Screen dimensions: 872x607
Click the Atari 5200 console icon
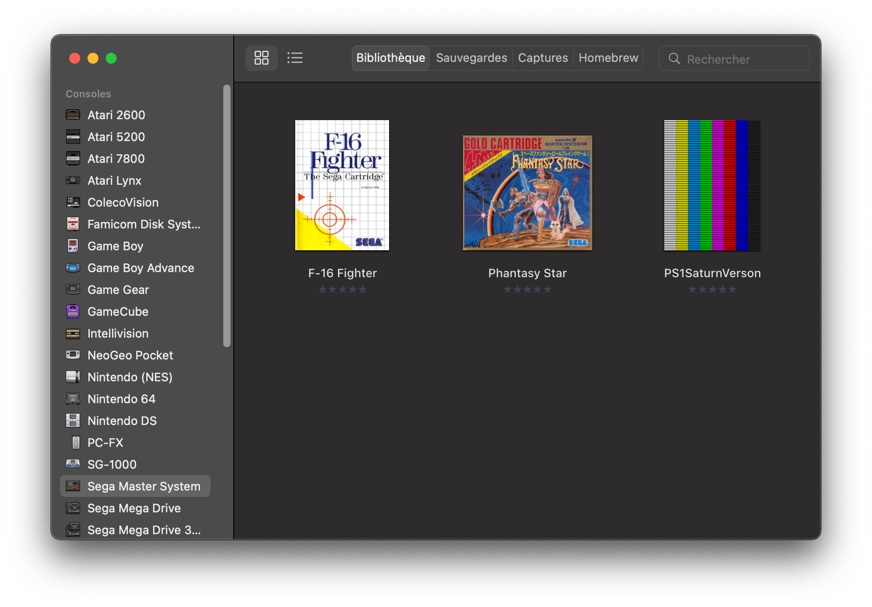click(x=73, y=137)
